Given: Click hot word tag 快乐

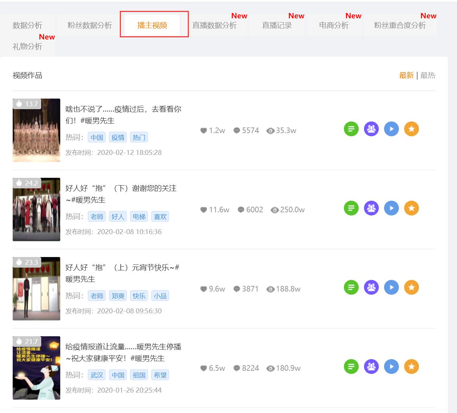Looking at the screenshot, I should [139, 296].
